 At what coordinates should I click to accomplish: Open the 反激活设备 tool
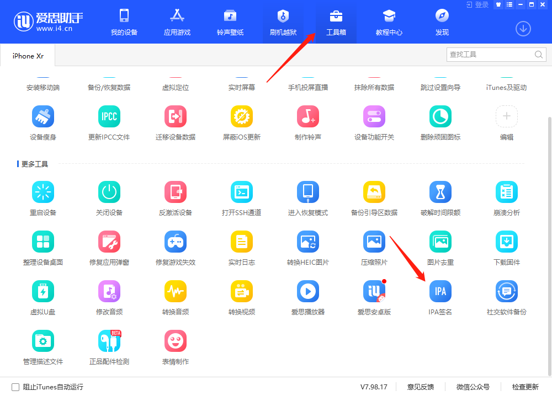176,192
